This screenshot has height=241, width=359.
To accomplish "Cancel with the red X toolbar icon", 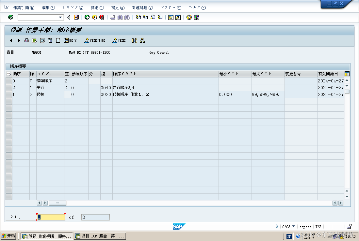I will 102,17.
